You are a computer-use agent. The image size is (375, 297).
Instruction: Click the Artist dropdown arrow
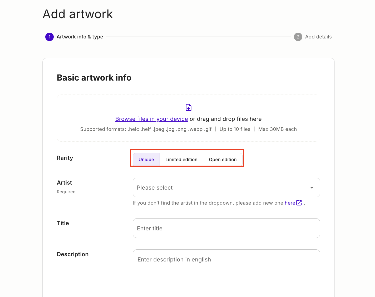point(312,188)
